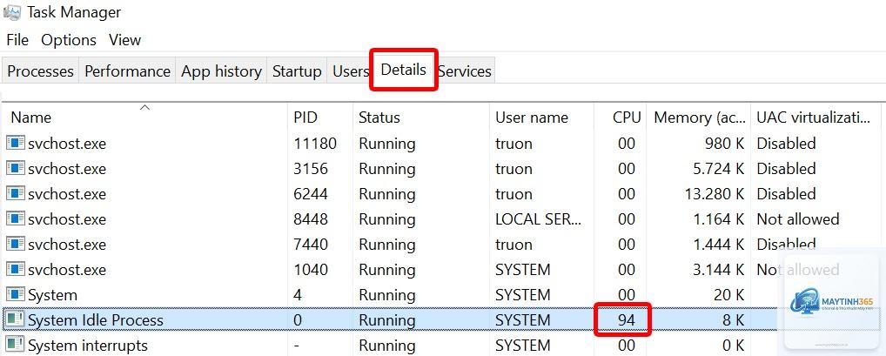Click PID value 1040
The height and width of the screenshot is (356, 886).
click(x=310, y=270)
